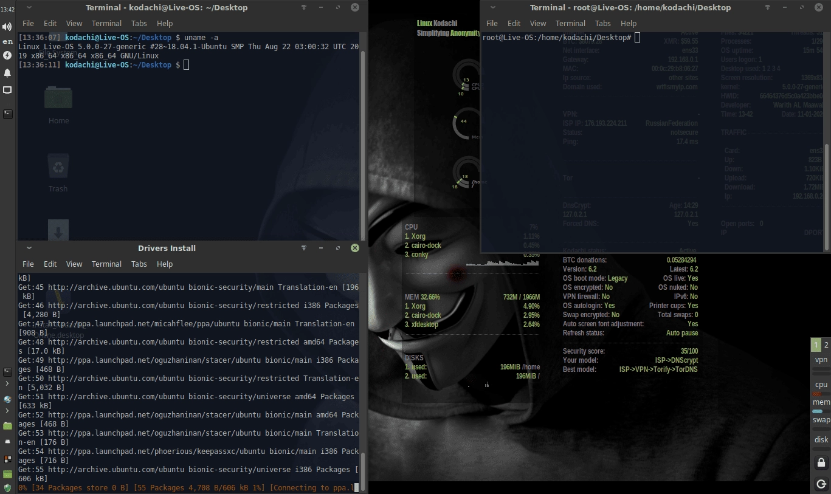Click the display screen icon in left panel
The image size is (831, 494).
[7, 90]
